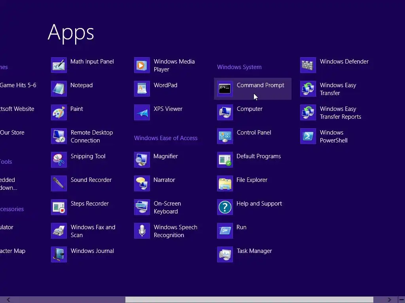The height and width of the screenshot is (303, 405).
Task: Open the Magnifier icon
Action: click(x=142, y=160)
